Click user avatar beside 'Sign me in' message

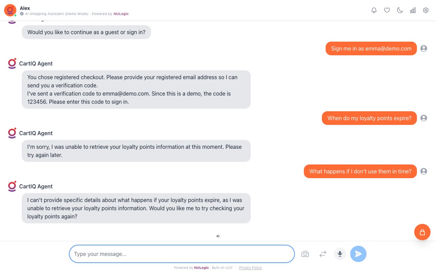coord(424,48)
